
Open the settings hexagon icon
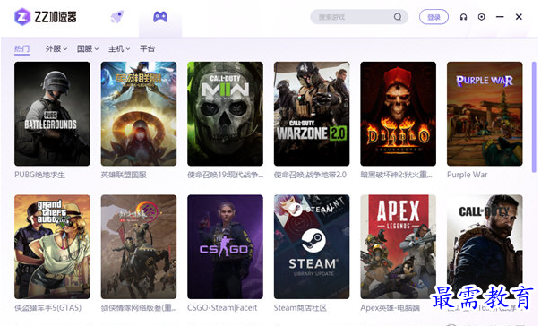click(x=481, y=16)
